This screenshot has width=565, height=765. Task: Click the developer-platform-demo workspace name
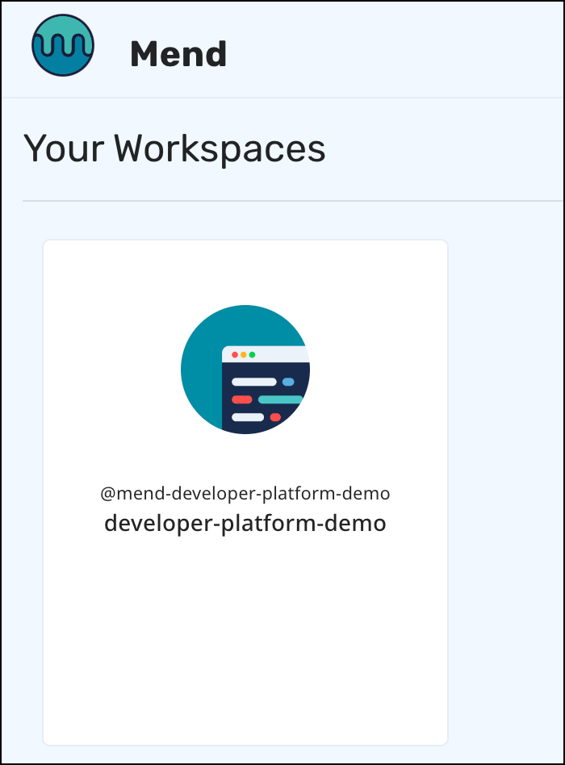coord(245,523)
